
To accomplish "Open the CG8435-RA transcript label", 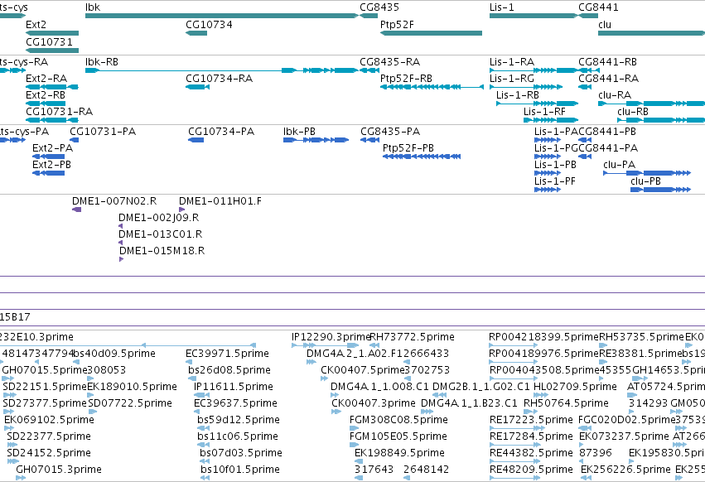I will click(x=390, y=62).
